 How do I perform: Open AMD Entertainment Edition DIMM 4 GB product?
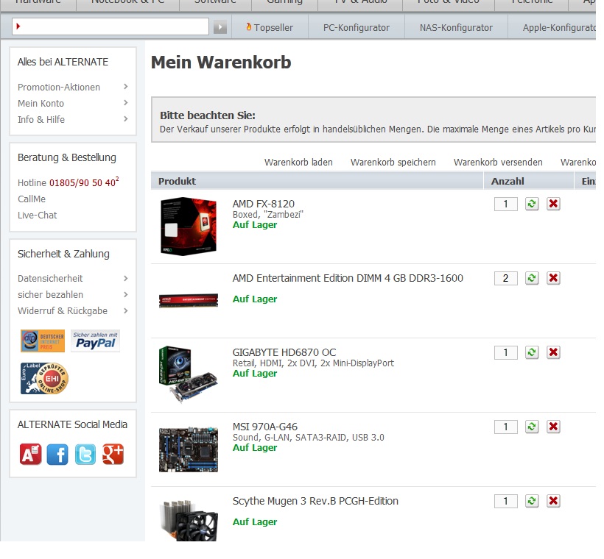tap(348, 278)
